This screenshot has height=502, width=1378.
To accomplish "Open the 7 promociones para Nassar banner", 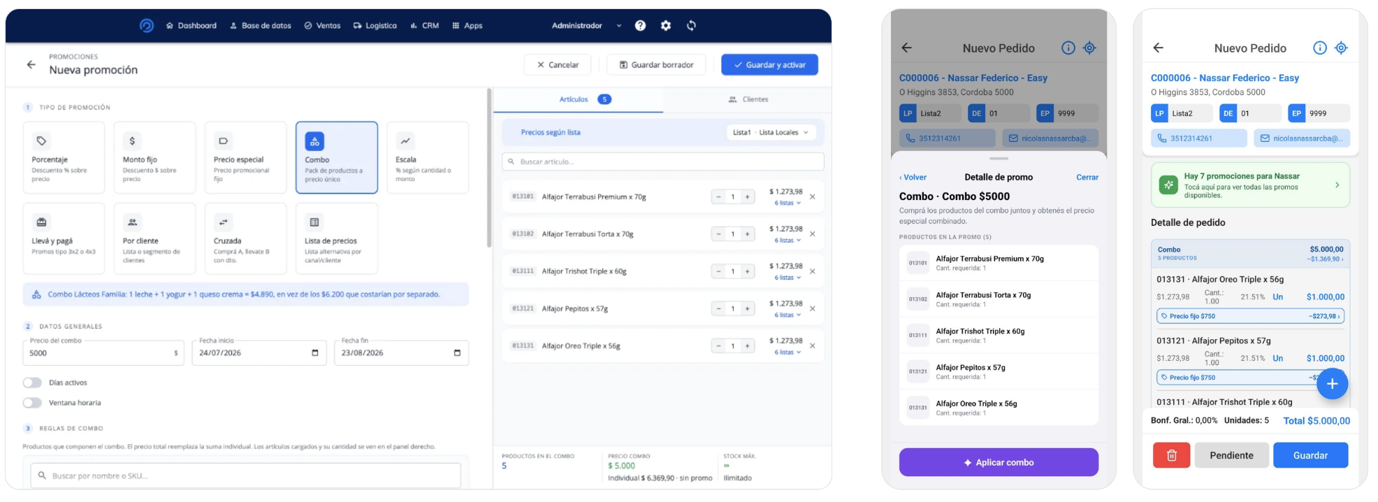I will pyautogui.click(x=1250, y=185).
